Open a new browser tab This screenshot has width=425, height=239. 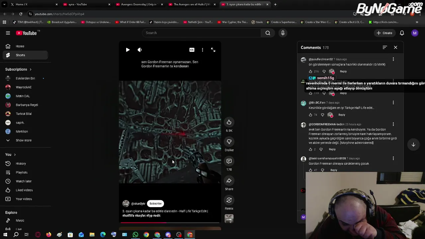point(275,4)
